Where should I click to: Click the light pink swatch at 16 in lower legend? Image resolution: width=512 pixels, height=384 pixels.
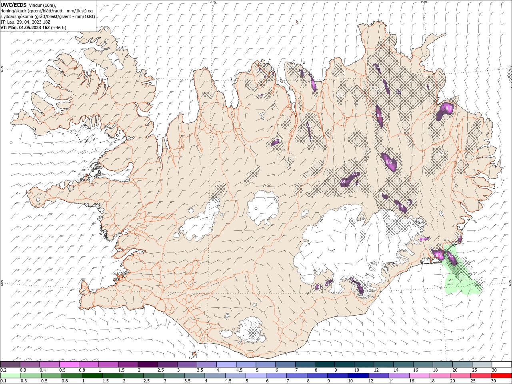[x=419, y=376]
